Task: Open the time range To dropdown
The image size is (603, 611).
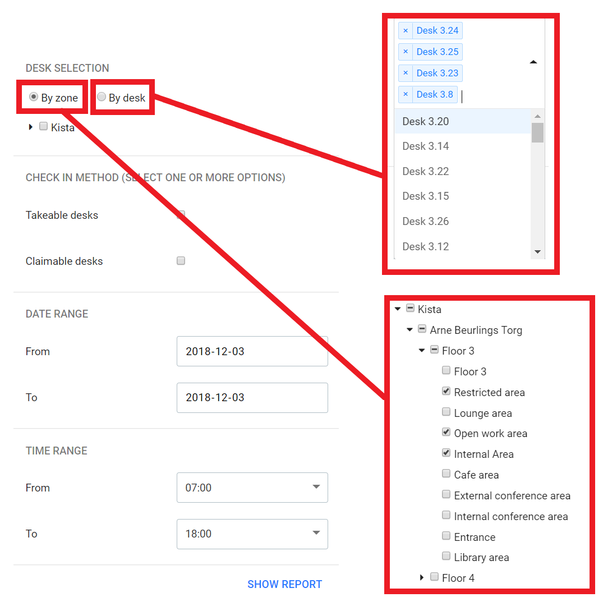Action: [252, 534]
